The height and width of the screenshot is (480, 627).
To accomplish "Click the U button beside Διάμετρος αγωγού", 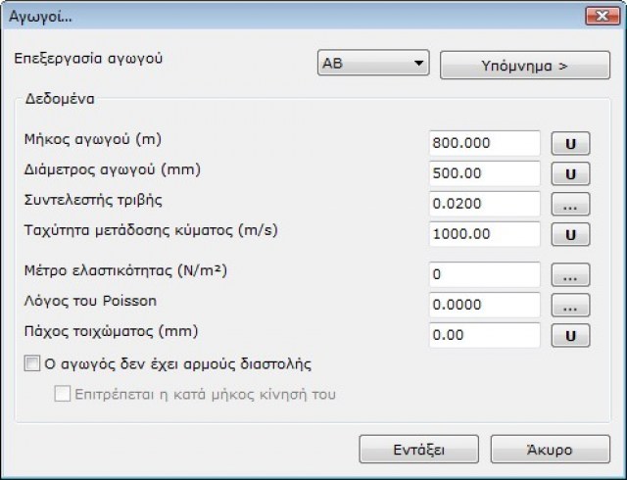I will click(x=569, y=173).
